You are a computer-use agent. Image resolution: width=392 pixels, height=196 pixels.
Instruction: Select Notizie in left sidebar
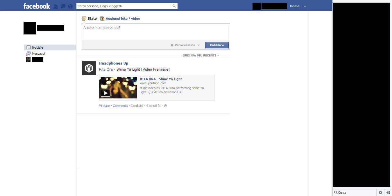(50, 47)
